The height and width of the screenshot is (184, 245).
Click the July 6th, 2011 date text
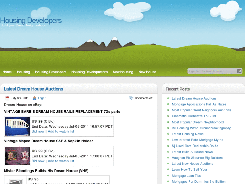[x=20, y=98]
